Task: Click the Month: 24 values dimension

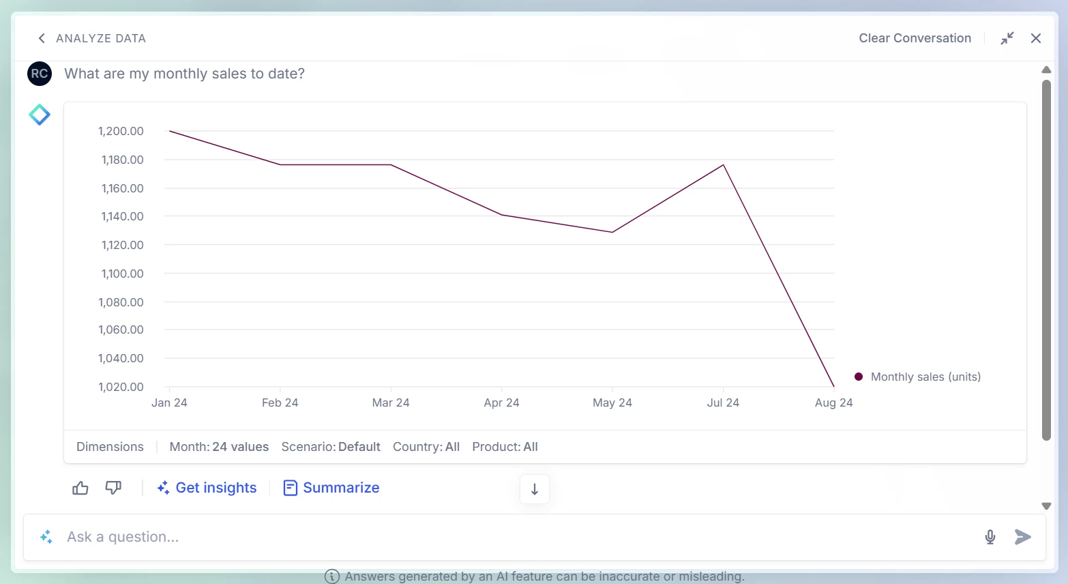Action: 219,447
